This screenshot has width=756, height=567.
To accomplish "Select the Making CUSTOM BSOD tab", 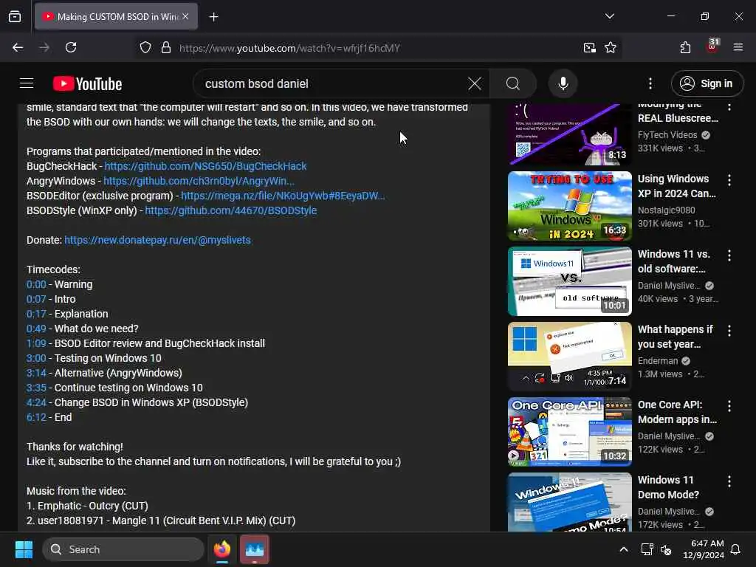I will (x=116, y=16).
